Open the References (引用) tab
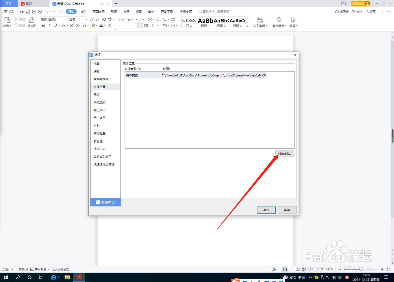Screen dimensions: 394x282 tap(114, 12)
